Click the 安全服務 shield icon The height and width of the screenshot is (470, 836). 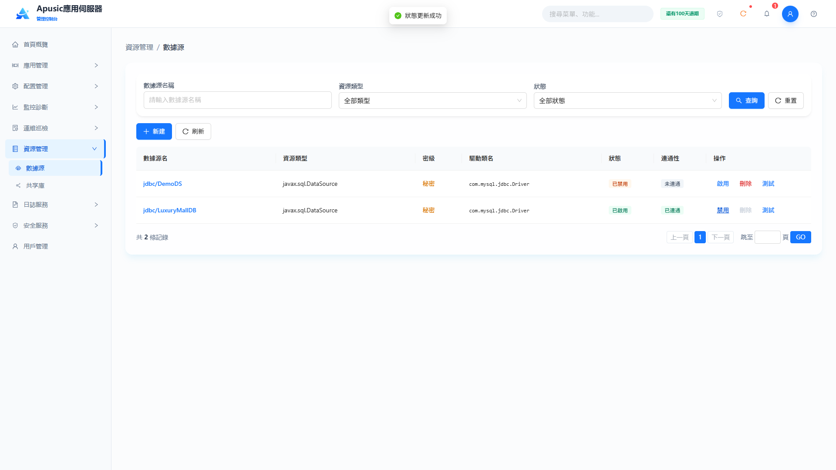tap(15, 225)
